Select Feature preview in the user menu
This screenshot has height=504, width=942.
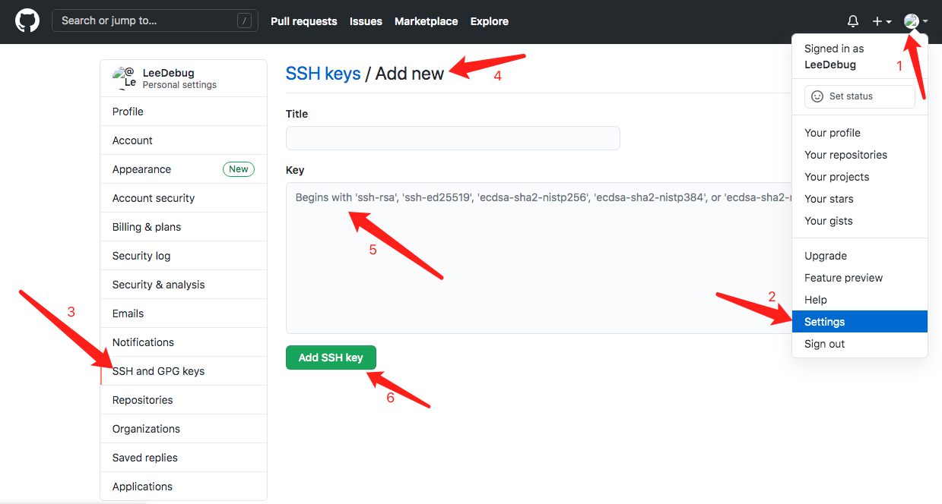point(860,278)
